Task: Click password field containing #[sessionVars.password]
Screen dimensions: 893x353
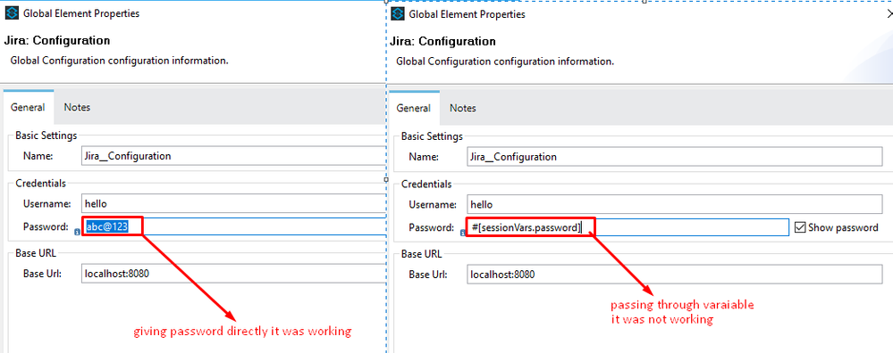Action: coord(628,227)
